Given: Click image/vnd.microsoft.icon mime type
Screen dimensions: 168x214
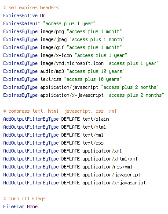Looking at the screenshot, I should click(x=72, y=64).
